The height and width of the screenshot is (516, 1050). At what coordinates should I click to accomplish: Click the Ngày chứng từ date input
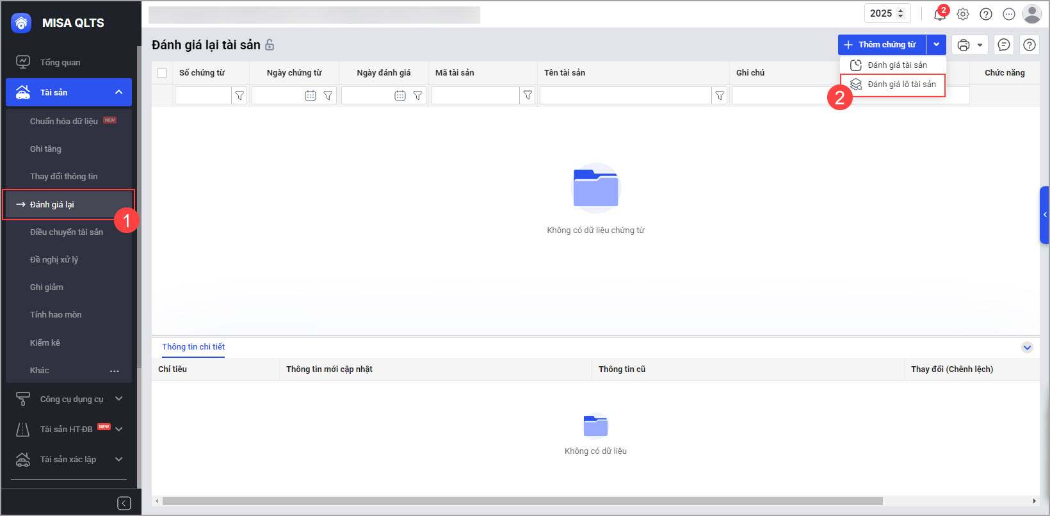click(x=278, y=95)
